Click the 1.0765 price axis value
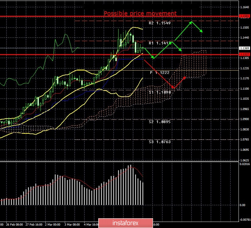This screenshot has width=251, height=228. point(245,140)
